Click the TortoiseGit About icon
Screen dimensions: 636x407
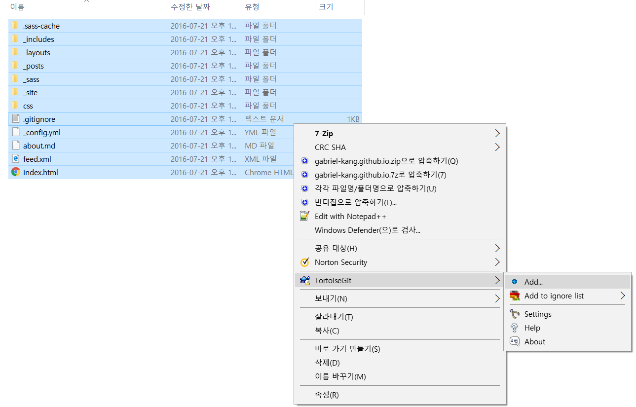(515, 341)
